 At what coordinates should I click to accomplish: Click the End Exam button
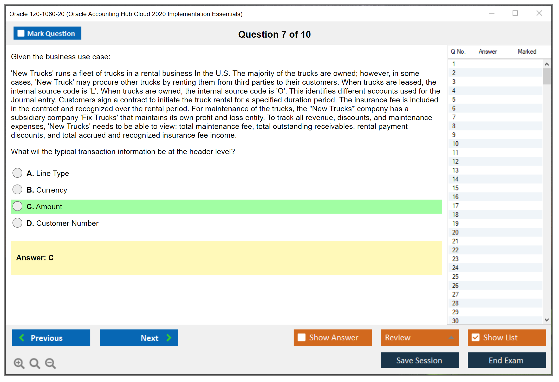tap(506, 360)
